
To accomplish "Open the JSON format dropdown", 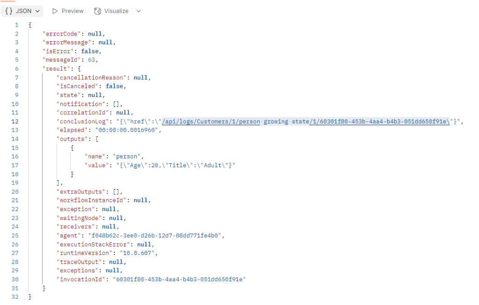I will point(22,11).
